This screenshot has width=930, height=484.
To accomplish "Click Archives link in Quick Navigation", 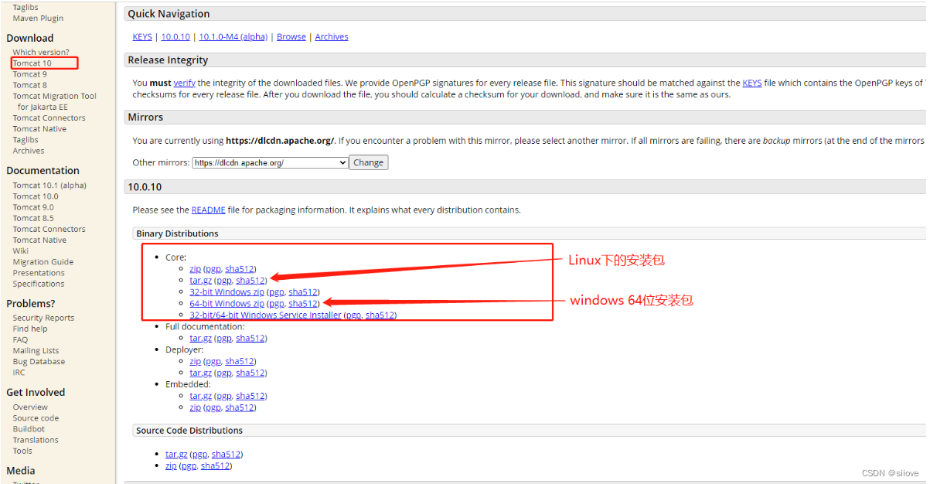I will [332, 37].
